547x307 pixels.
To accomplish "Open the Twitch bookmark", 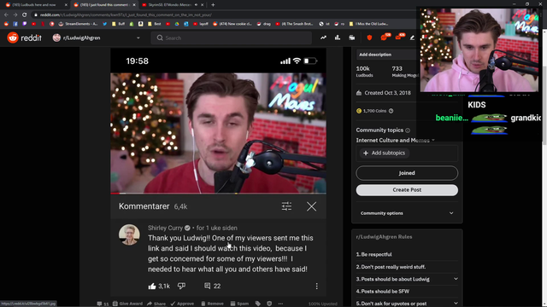I will pos(25,24).
